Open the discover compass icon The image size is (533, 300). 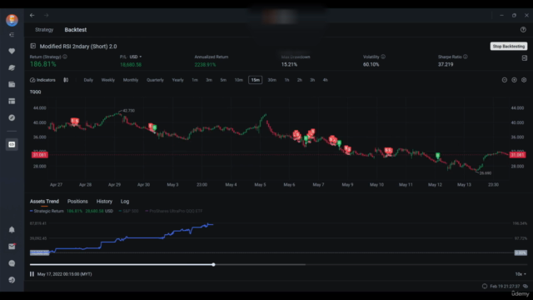[12, 117]
